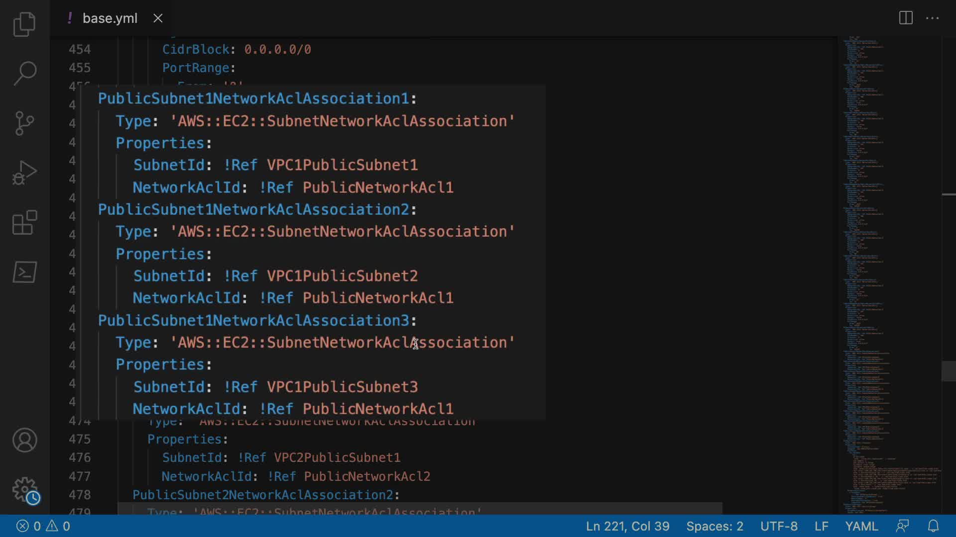
Task: Open the Search view
Action: click(x=24, y=73)
